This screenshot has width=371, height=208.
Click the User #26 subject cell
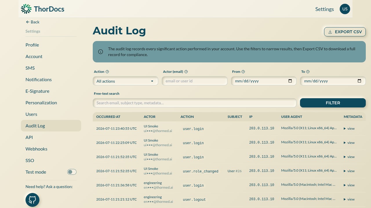(x=234, y=171)
